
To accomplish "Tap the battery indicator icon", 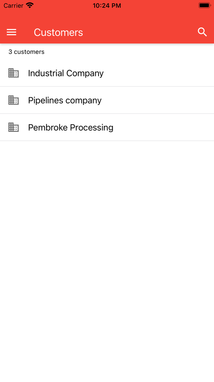I will click(x=204, y=5).
